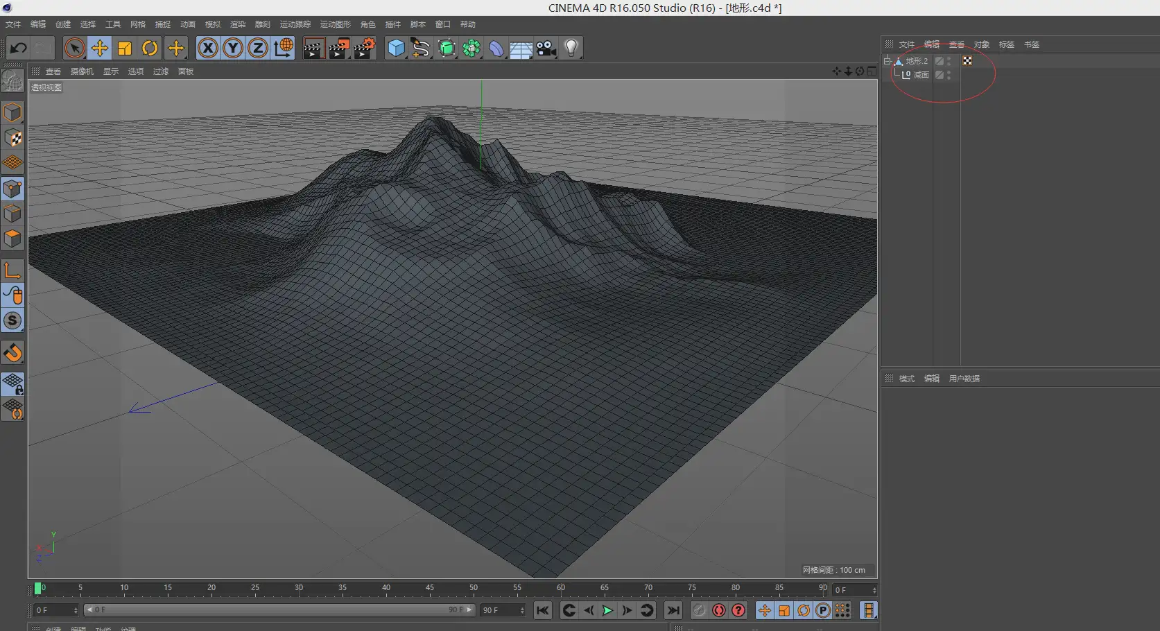Jump to the end of animation
Image resolution: width=1160 pixels, height=631 pixels.
673,610
